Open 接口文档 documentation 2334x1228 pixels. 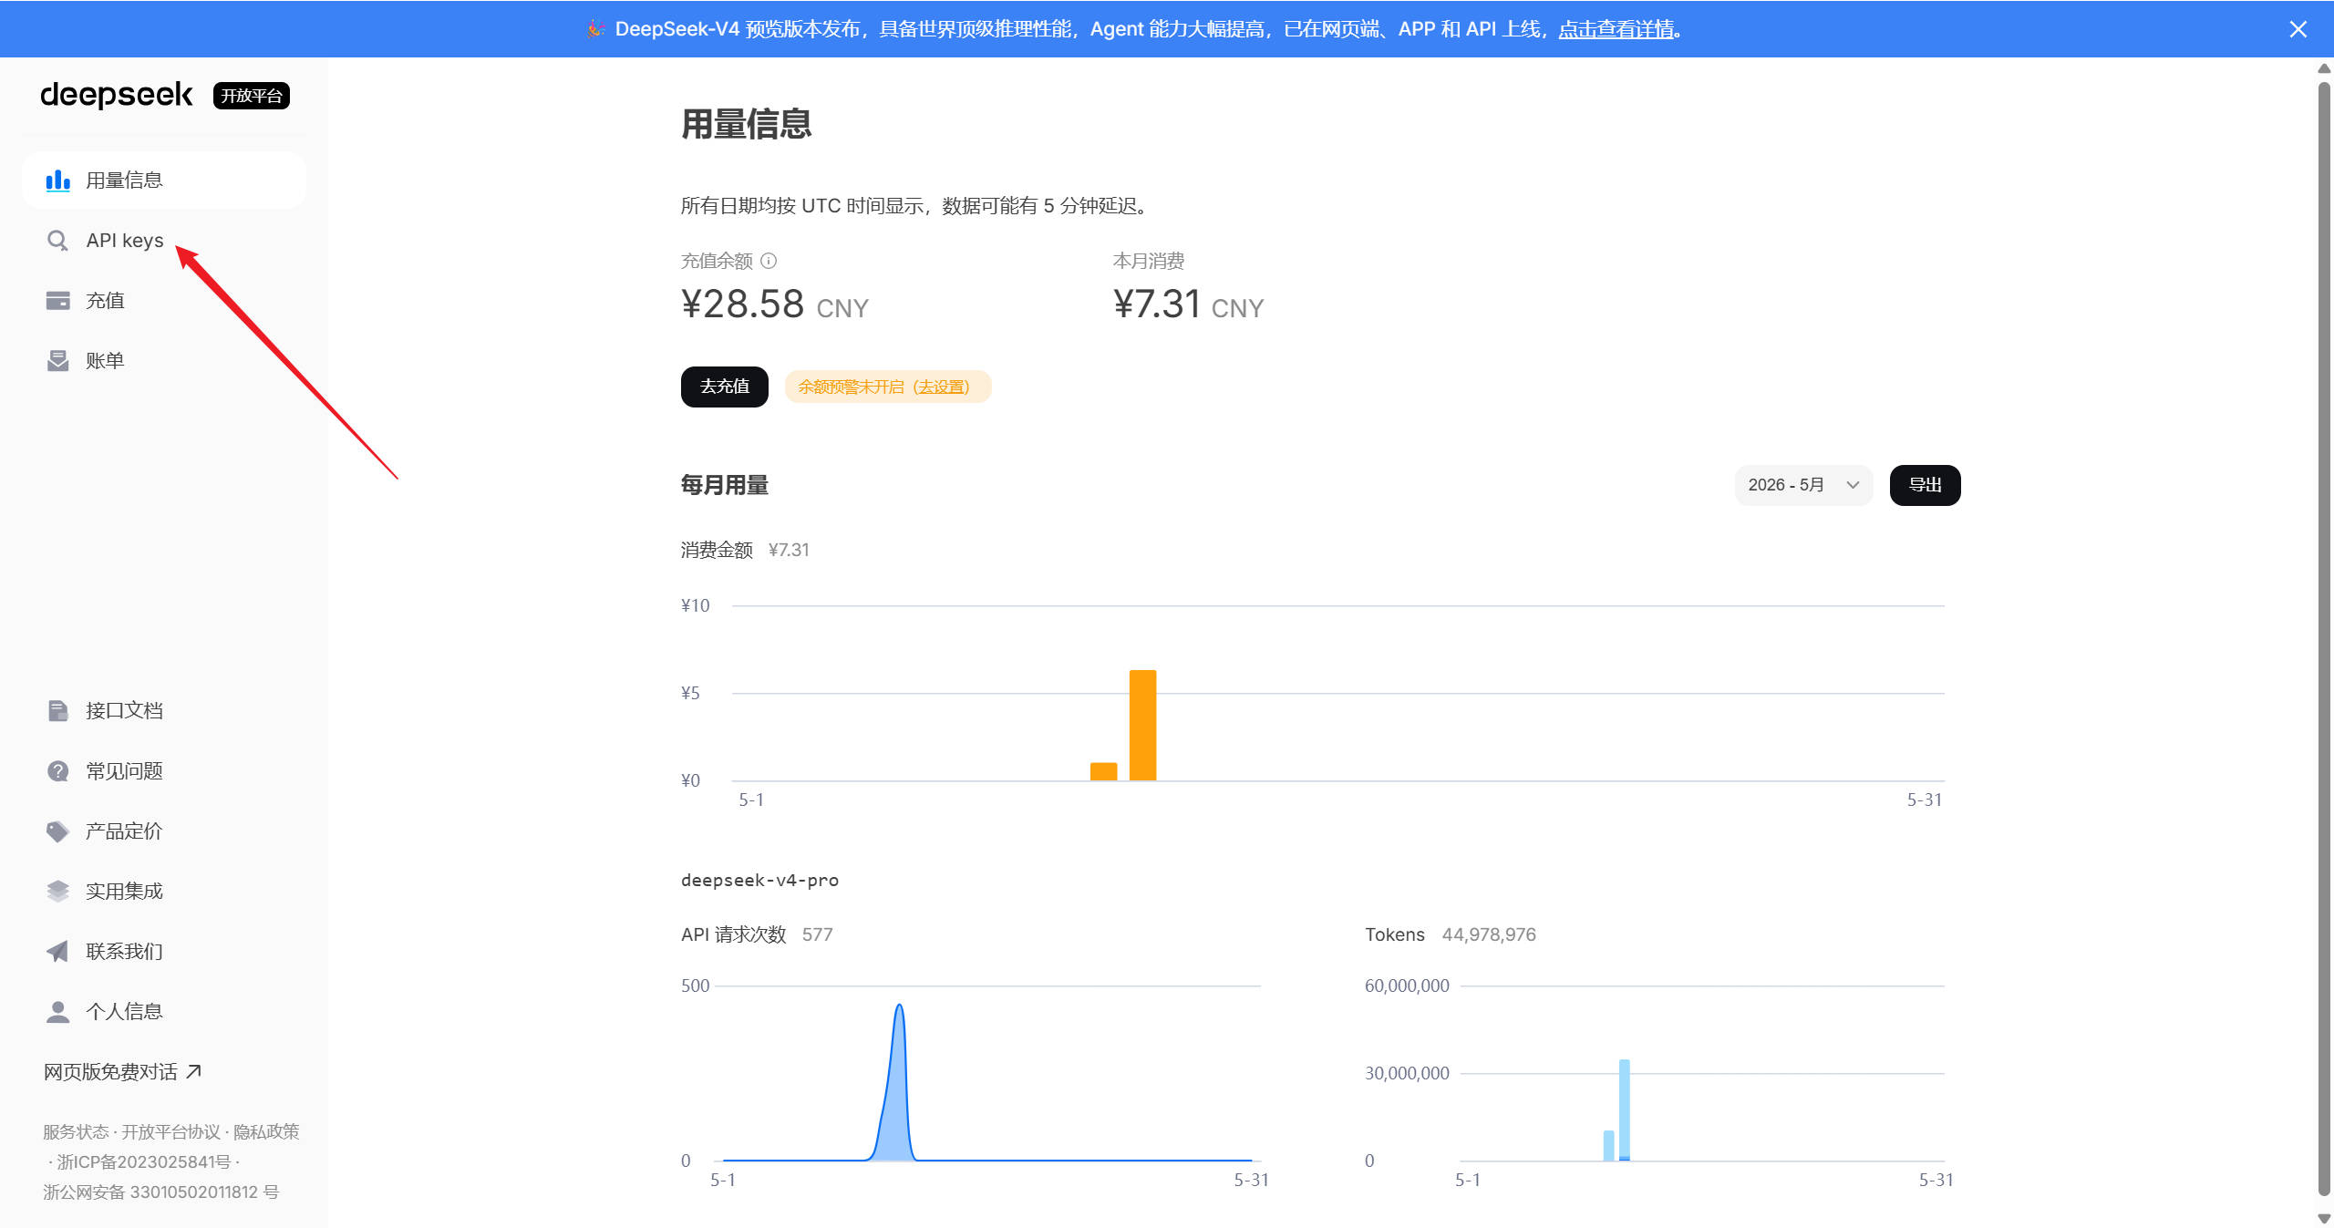coord(164,711)
